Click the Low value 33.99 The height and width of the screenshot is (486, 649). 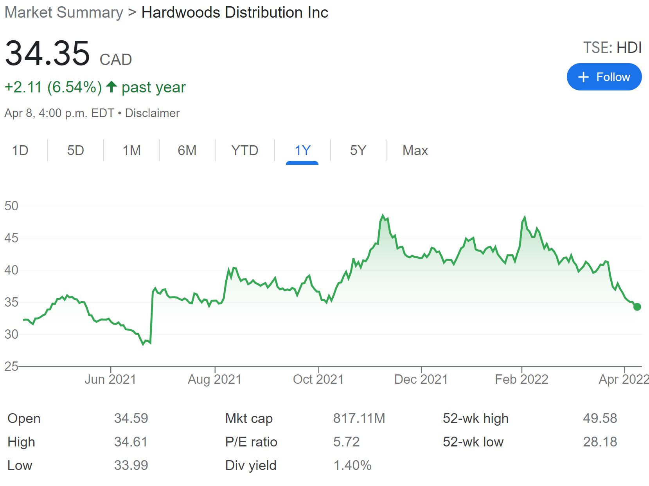131,465
